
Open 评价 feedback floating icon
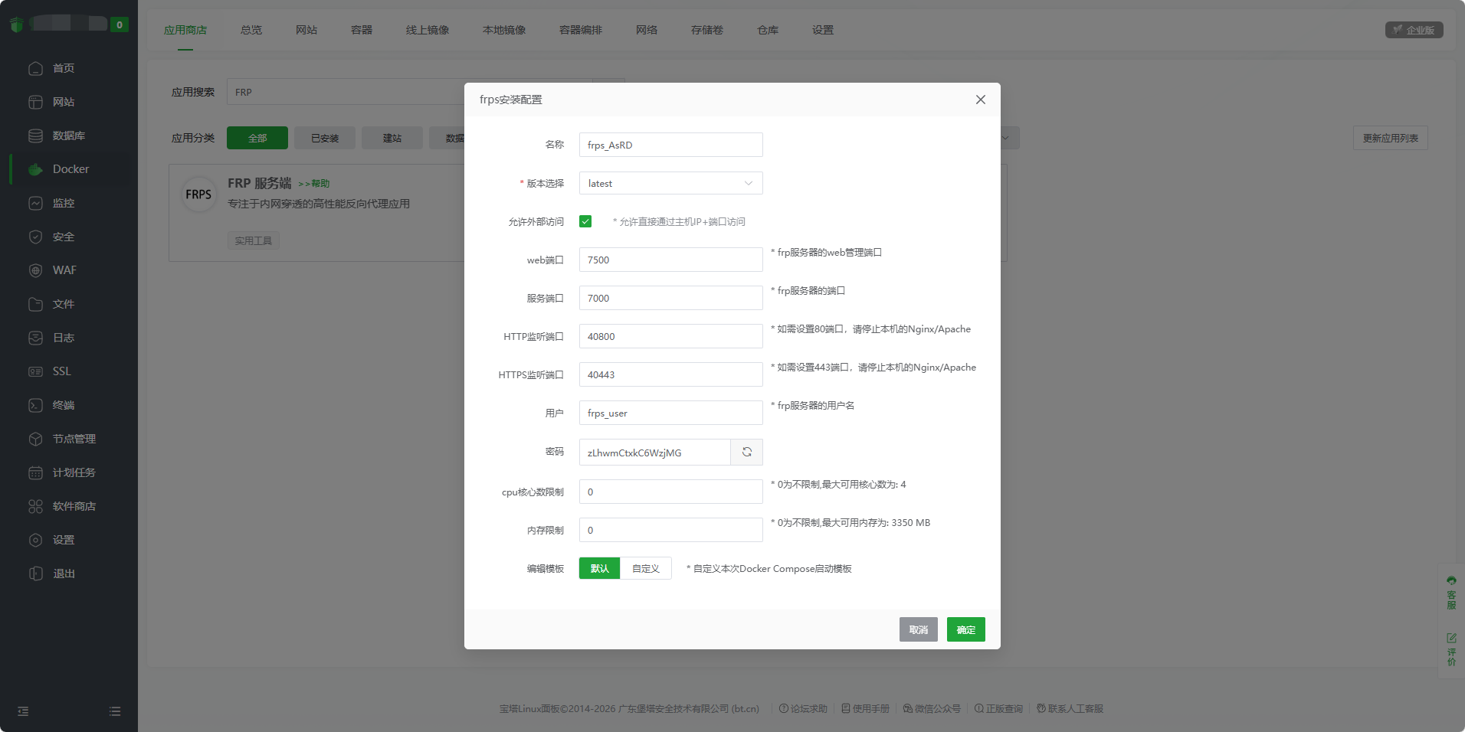point(1451,649)
